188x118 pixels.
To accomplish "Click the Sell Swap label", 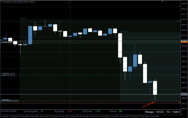I will click(x=88, y=111).
